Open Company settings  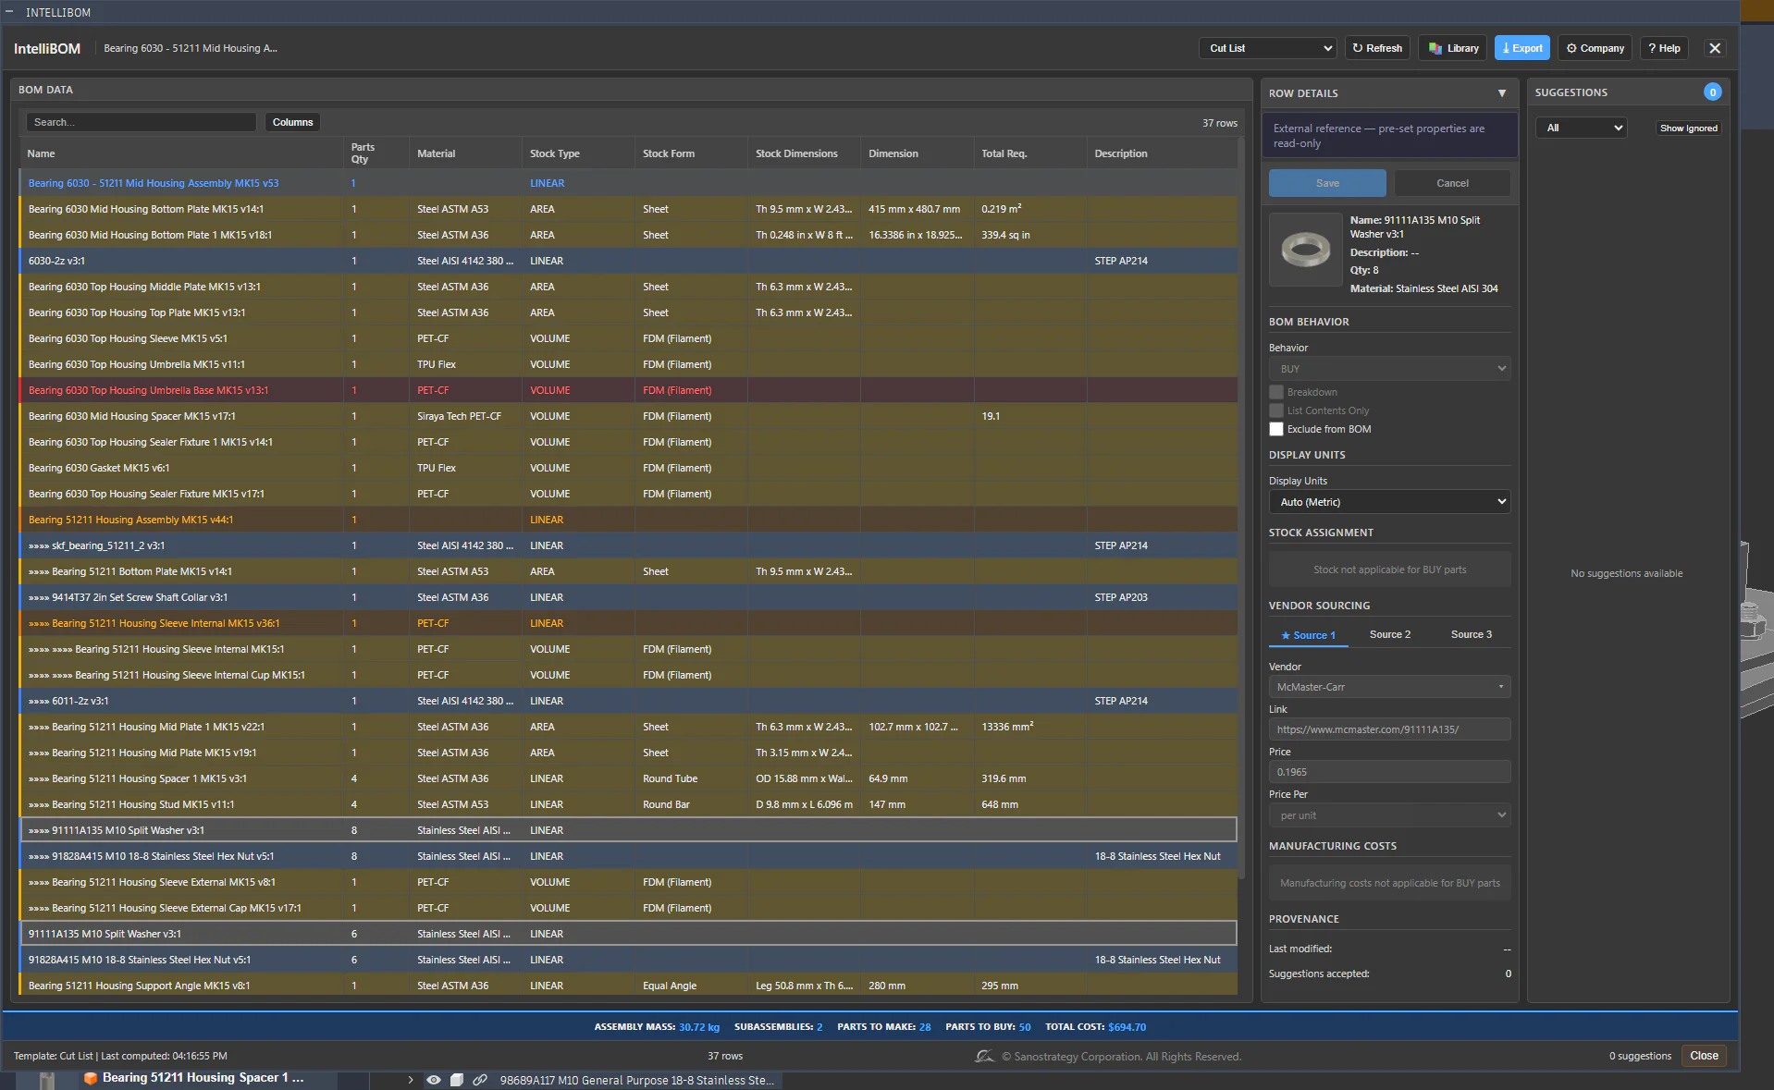tap(1595, 48)
